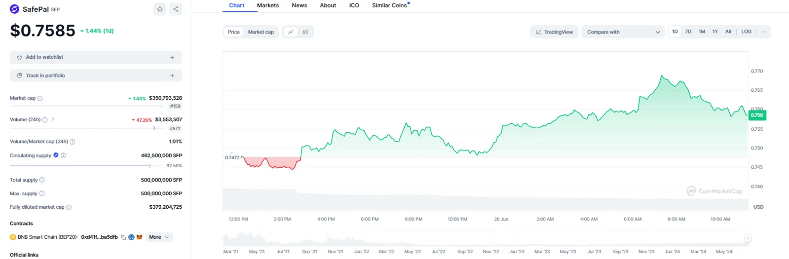Click the Volume (24h) rank progress bar
The image size is (789, 259).
[86, 128]
